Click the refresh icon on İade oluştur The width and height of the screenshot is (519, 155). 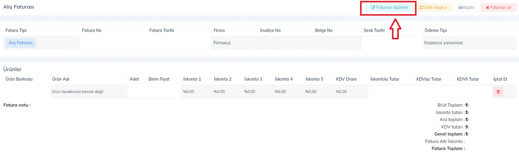click(421, 7)
